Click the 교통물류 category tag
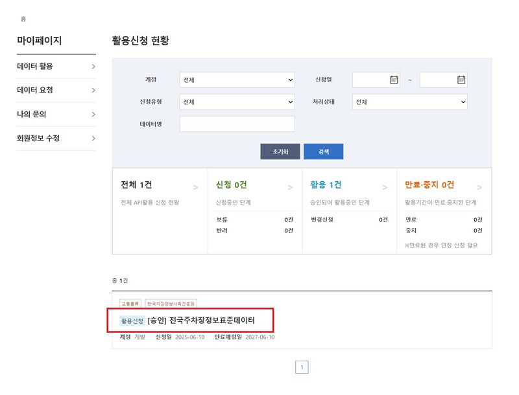This screenshot has height=395, width=519. tap(130, 303)
